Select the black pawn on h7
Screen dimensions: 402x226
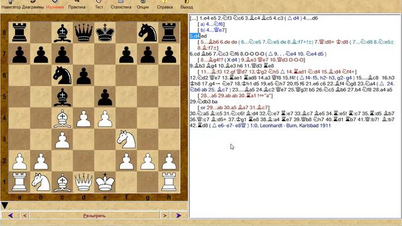click(169, 54)
